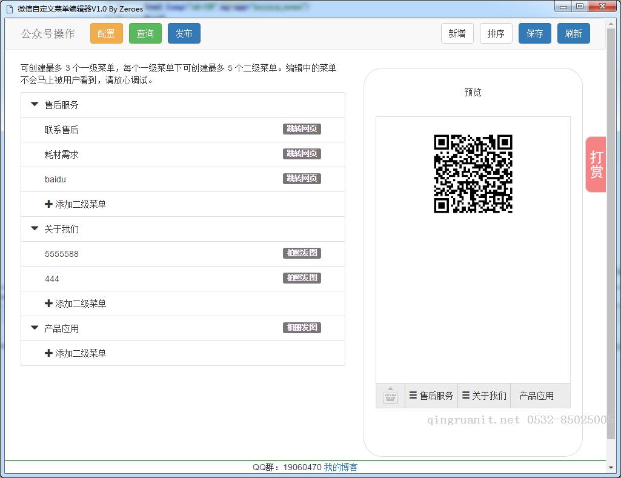Collapse the 产品应用 menu group
This screenshot has height=478, width=621.
click(35, 328)
